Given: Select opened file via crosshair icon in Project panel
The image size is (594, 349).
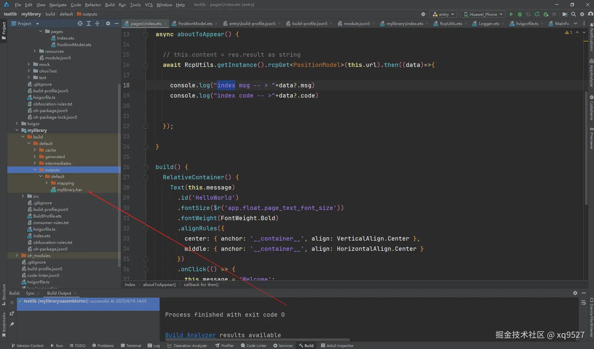Looking at the screenshot, I should click(x=80, y=23).
